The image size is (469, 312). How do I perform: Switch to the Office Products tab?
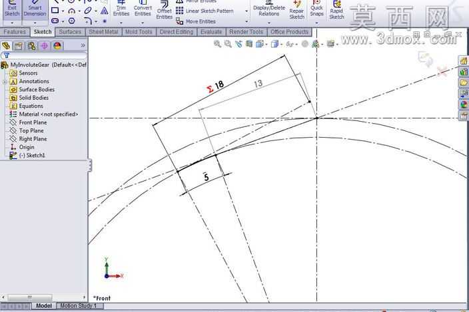(289, 32)
